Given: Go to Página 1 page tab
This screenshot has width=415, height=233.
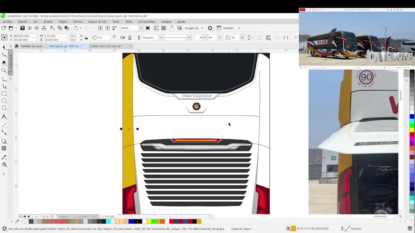Looking at the screenshot, I should 64,216.
